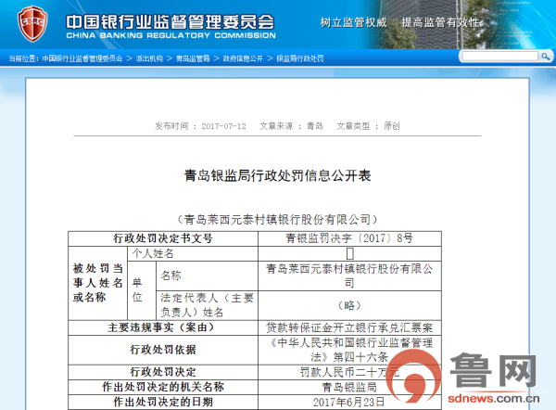Screen dimensions: 556x410
Task: Click the title 青岛银监局行政处罚信息公开表
Action: (278, 175)
